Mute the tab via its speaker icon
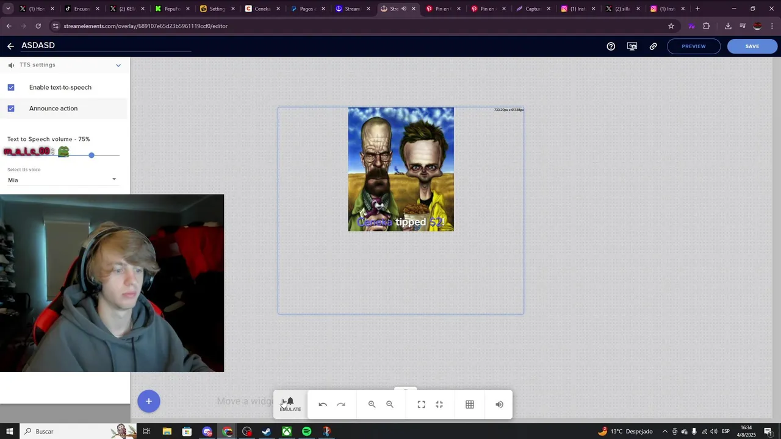Screen dimensions: 781x439 (404, 9)
